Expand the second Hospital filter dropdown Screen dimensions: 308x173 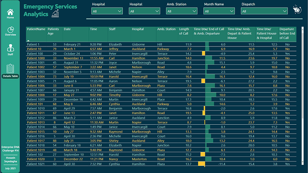144,11
